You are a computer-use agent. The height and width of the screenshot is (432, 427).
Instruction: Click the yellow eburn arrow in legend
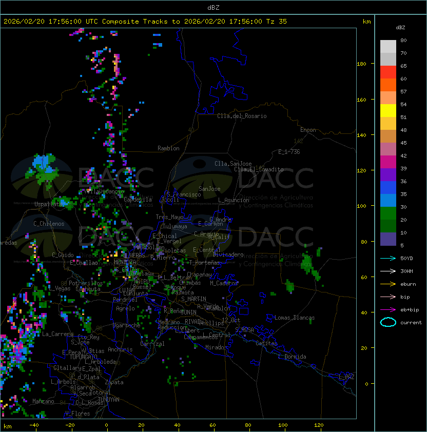(x=388, y=284)
